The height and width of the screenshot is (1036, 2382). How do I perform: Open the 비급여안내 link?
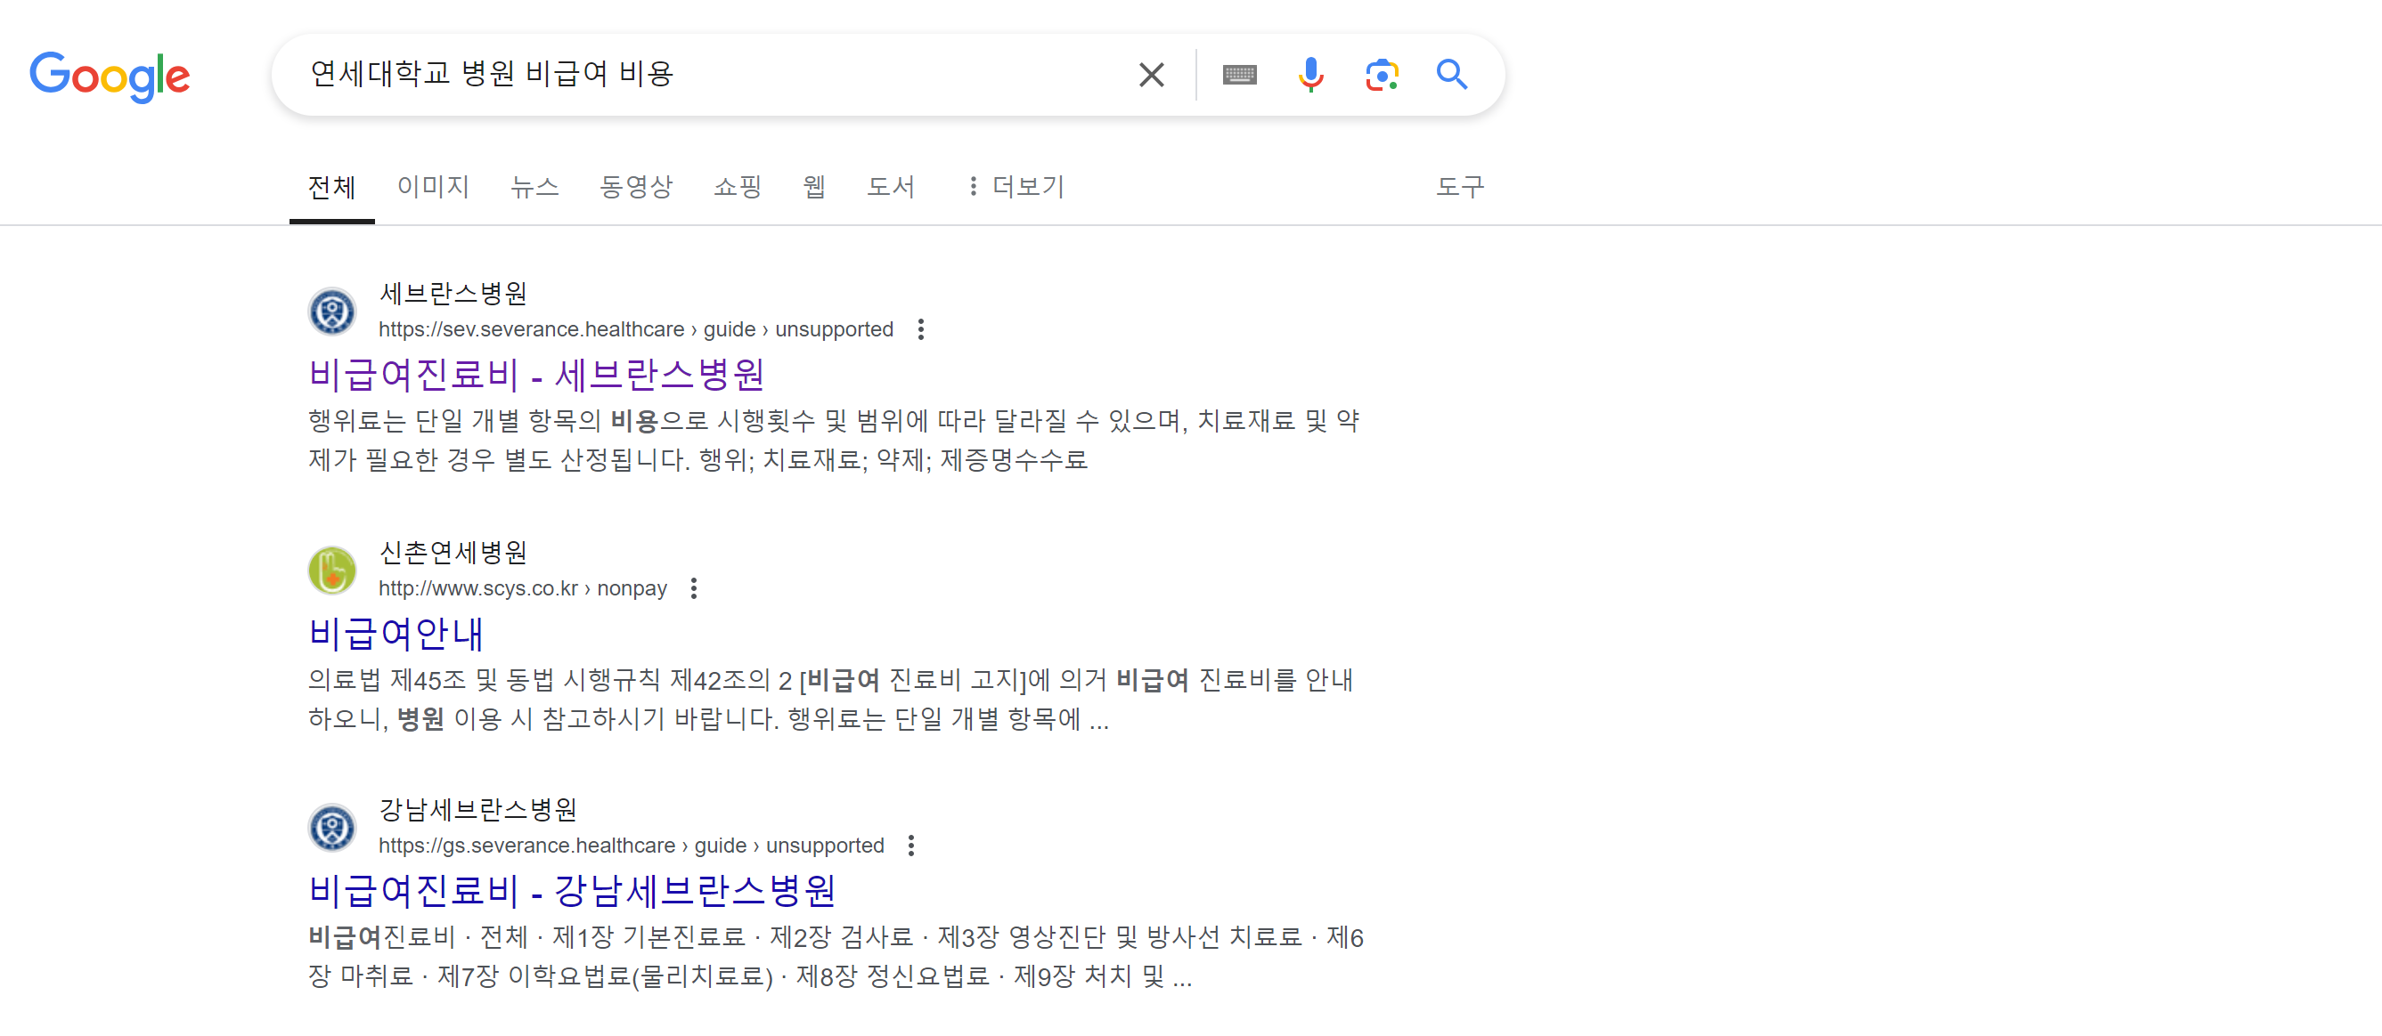pos(396,634)
